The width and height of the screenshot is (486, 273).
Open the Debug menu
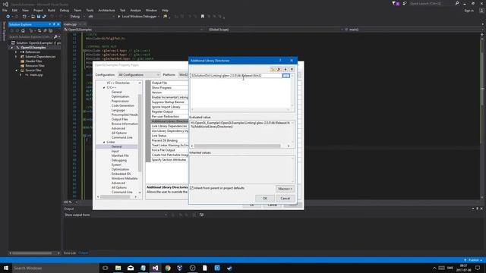(x=64, y=10)
